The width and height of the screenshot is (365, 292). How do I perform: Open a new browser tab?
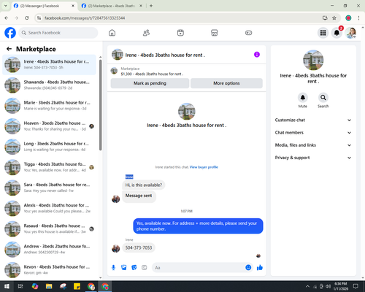point(151,6)
